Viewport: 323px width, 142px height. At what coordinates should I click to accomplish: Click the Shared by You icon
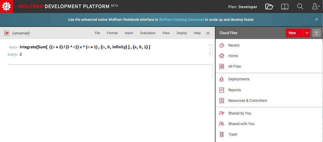tap(222, 113)
